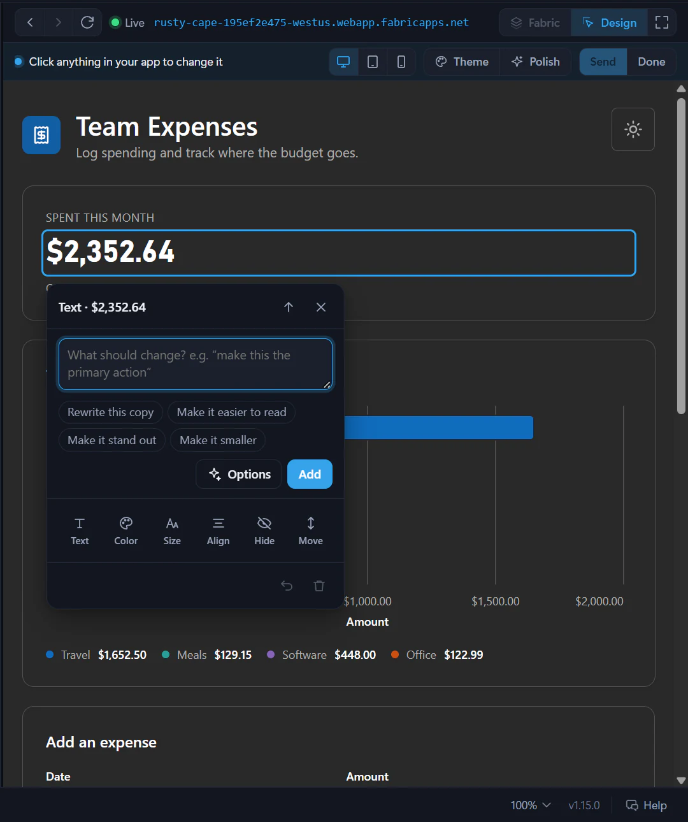Go back with the browser back arrow
The image size is (688, 822).
(x=30, y=23)
